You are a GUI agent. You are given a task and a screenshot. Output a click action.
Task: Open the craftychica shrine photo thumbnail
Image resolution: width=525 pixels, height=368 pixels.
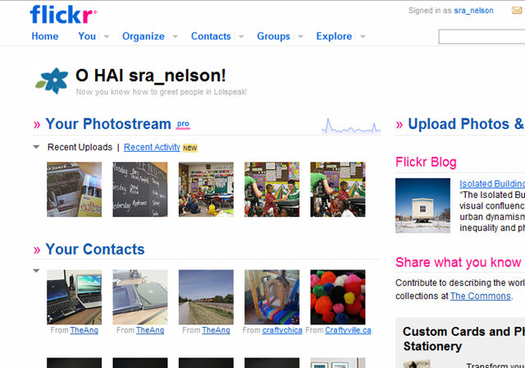click(272, 297)
